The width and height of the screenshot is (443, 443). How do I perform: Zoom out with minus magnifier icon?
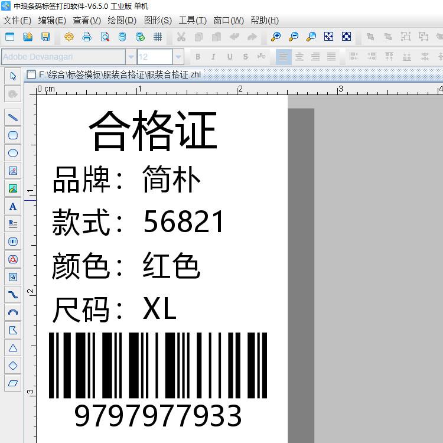(294, 37)
